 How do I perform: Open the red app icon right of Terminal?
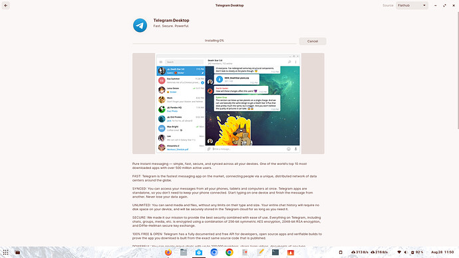click(x=291, y=252)
